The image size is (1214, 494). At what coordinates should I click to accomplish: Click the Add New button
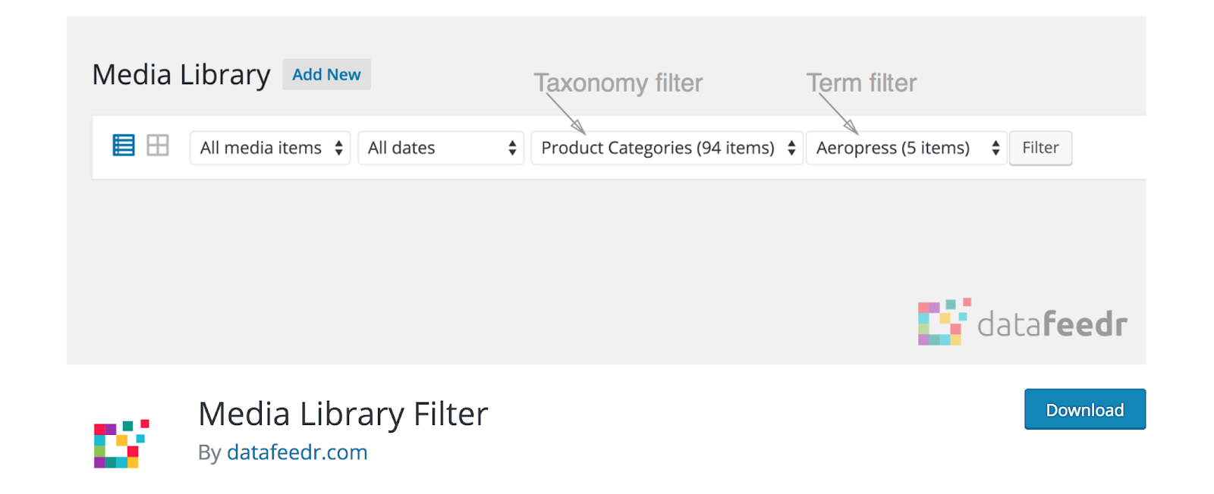[x=326, y=74]
